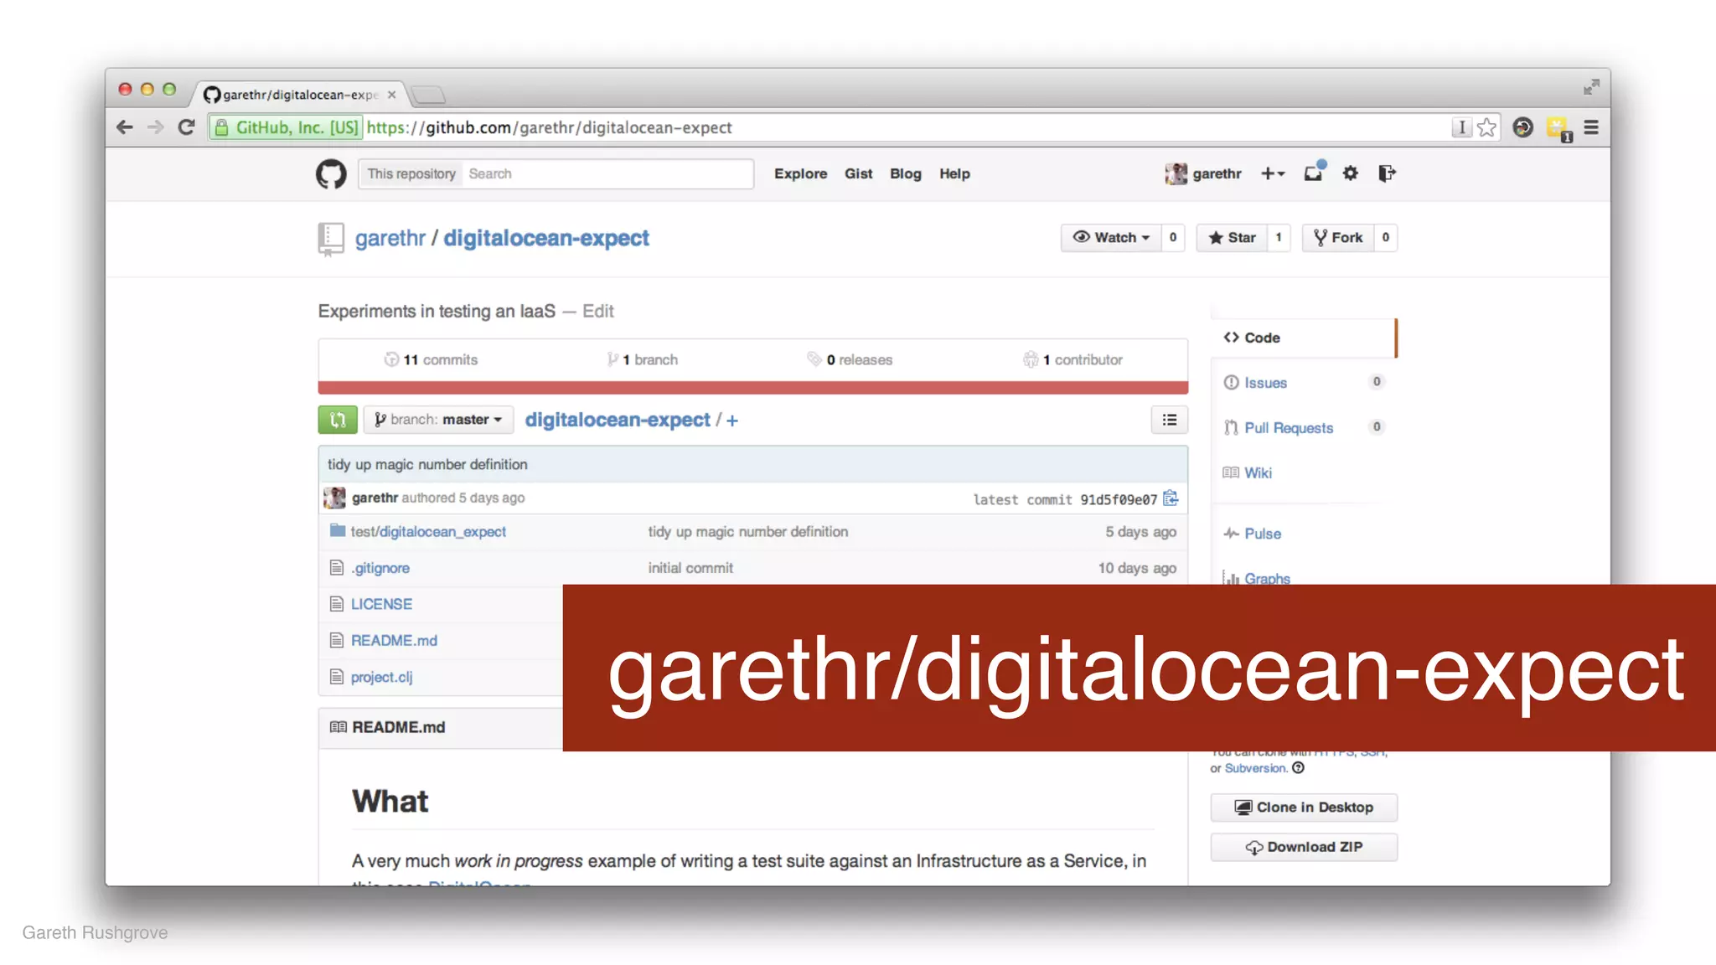Open Help in top navigation
Image resolution: width=1716 pixels, height=965 pixels.
tap(954, 173)
